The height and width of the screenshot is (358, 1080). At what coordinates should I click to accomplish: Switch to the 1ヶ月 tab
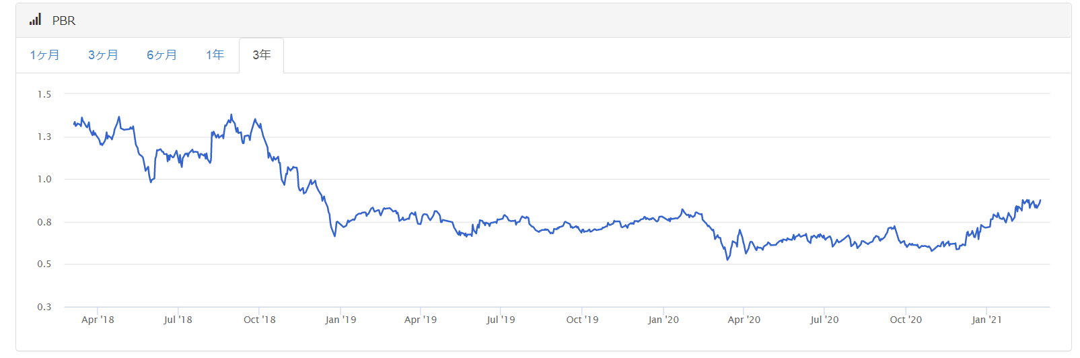click(44, 55)
